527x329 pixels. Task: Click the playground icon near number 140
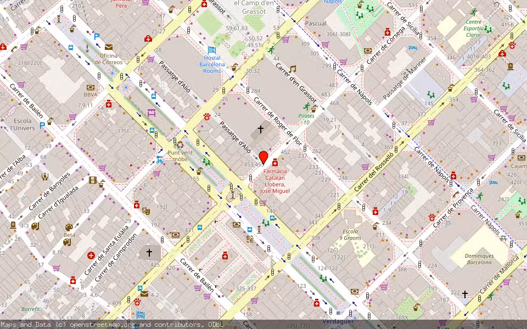coord(266,222)
